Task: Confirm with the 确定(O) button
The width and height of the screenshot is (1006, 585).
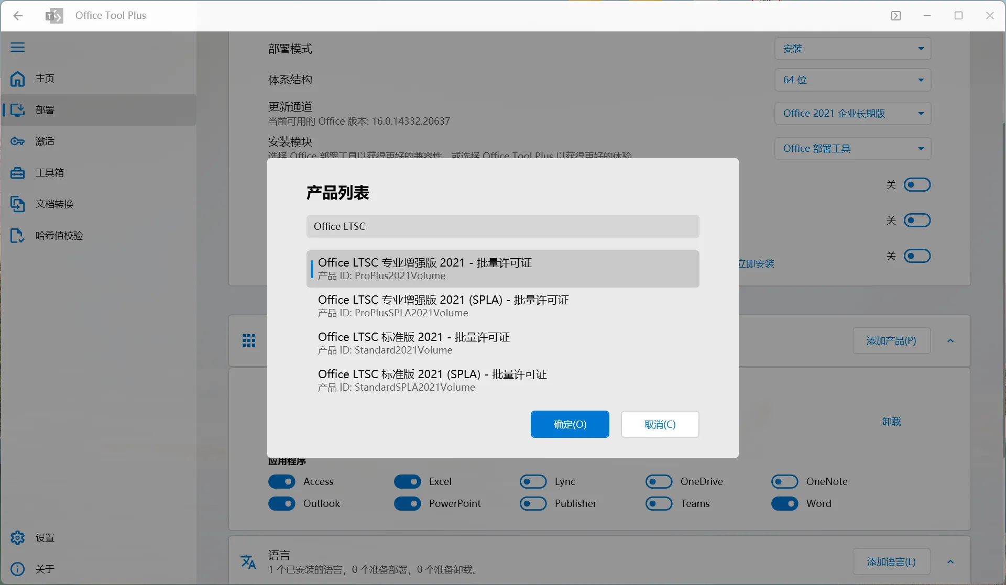Action: (570, 424)
